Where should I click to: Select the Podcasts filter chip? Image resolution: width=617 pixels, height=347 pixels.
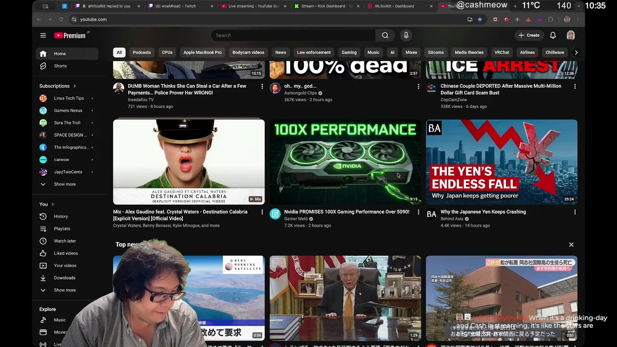tap(142, 53)
